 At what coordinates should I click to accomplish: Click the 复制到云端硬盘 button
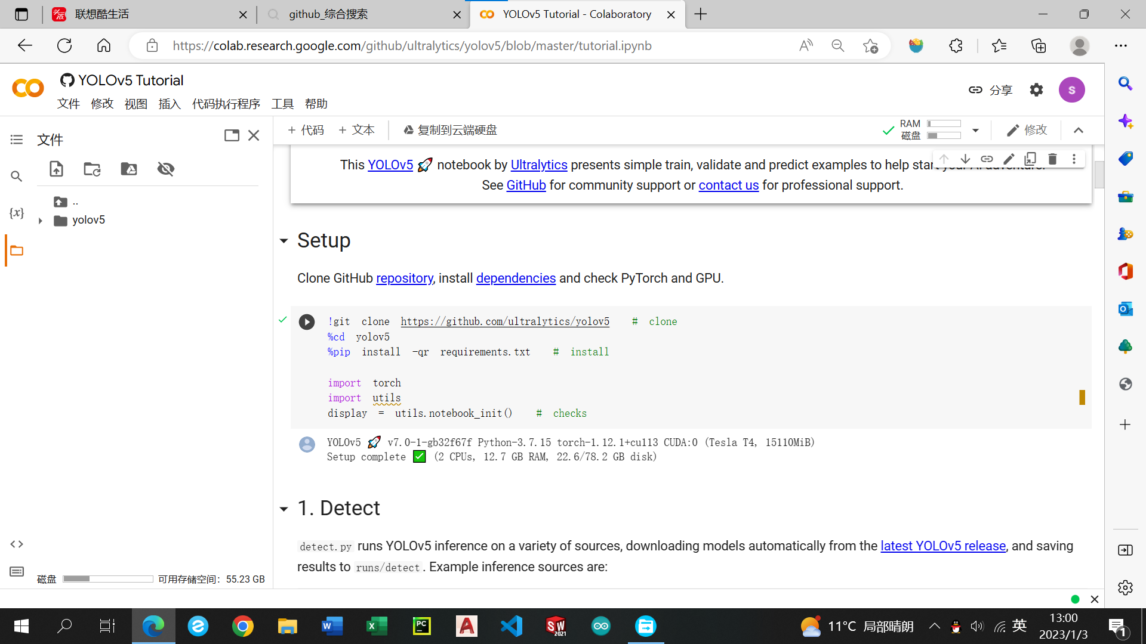coord(451,130)
